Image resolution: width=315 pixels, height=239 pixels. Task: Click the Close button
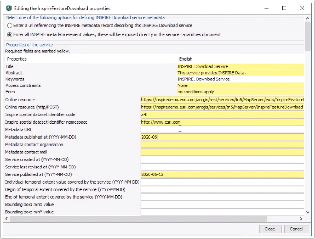pyautogui.click(x=270, y=229)
